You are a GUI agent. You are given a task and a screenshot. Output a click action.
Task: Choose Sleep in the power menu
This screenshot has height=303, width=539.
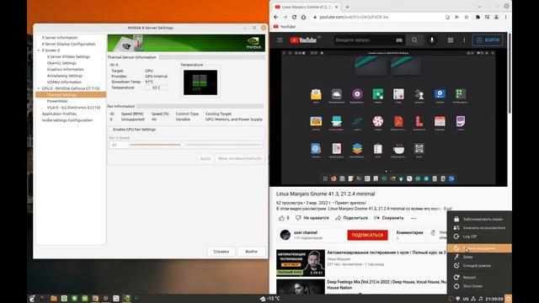coord(479,257)
